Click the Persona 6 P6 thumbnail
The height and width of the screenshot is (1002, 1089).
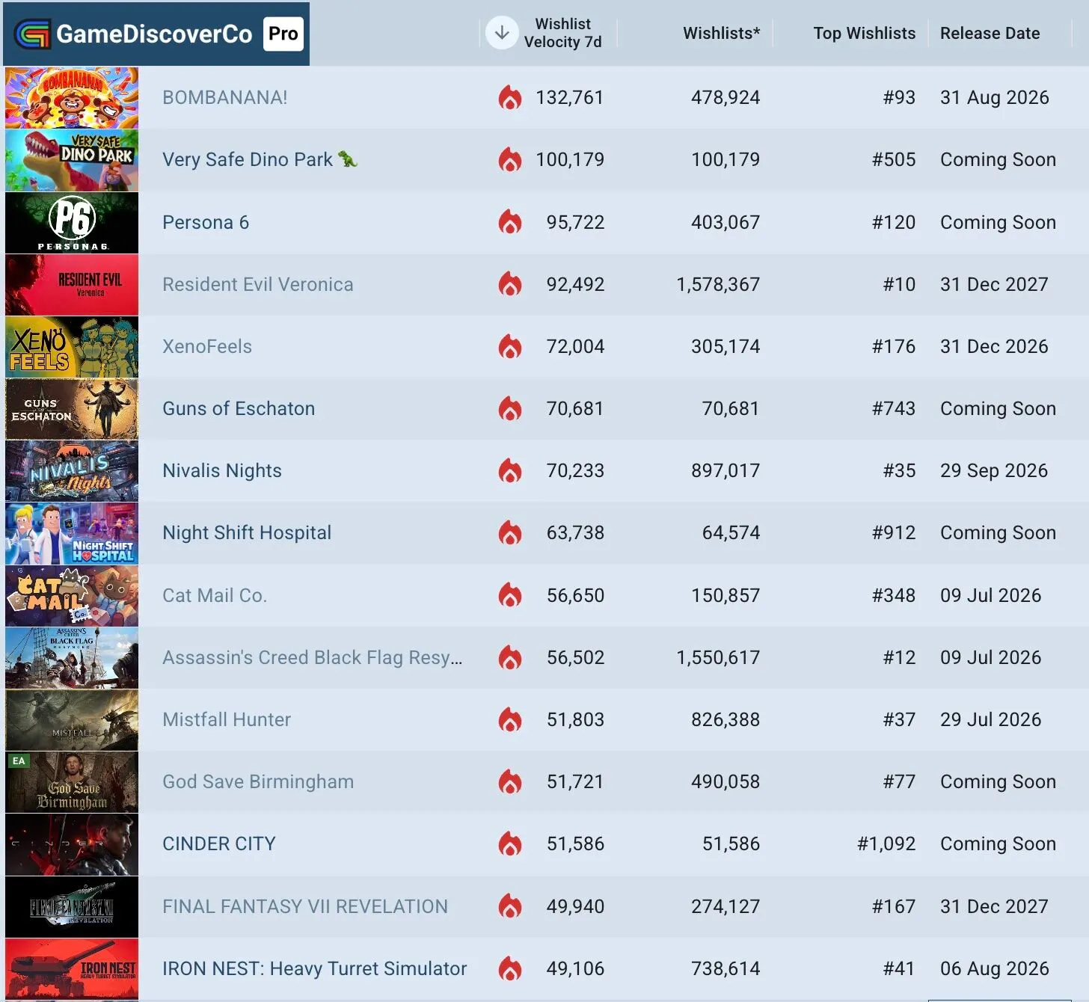pos(72,223)
